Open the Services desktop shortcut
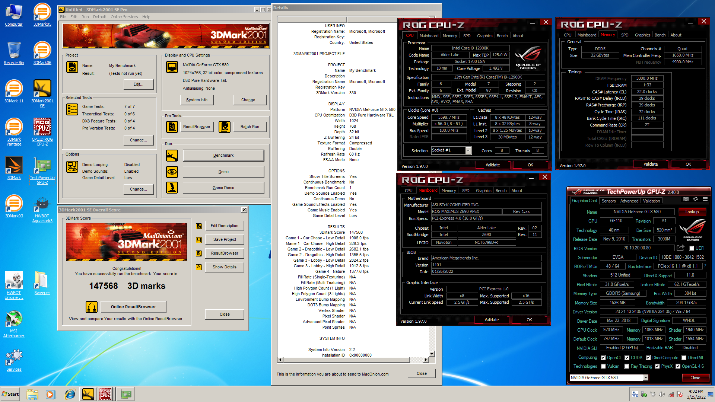The image size is (715, 402). point(14,360)
